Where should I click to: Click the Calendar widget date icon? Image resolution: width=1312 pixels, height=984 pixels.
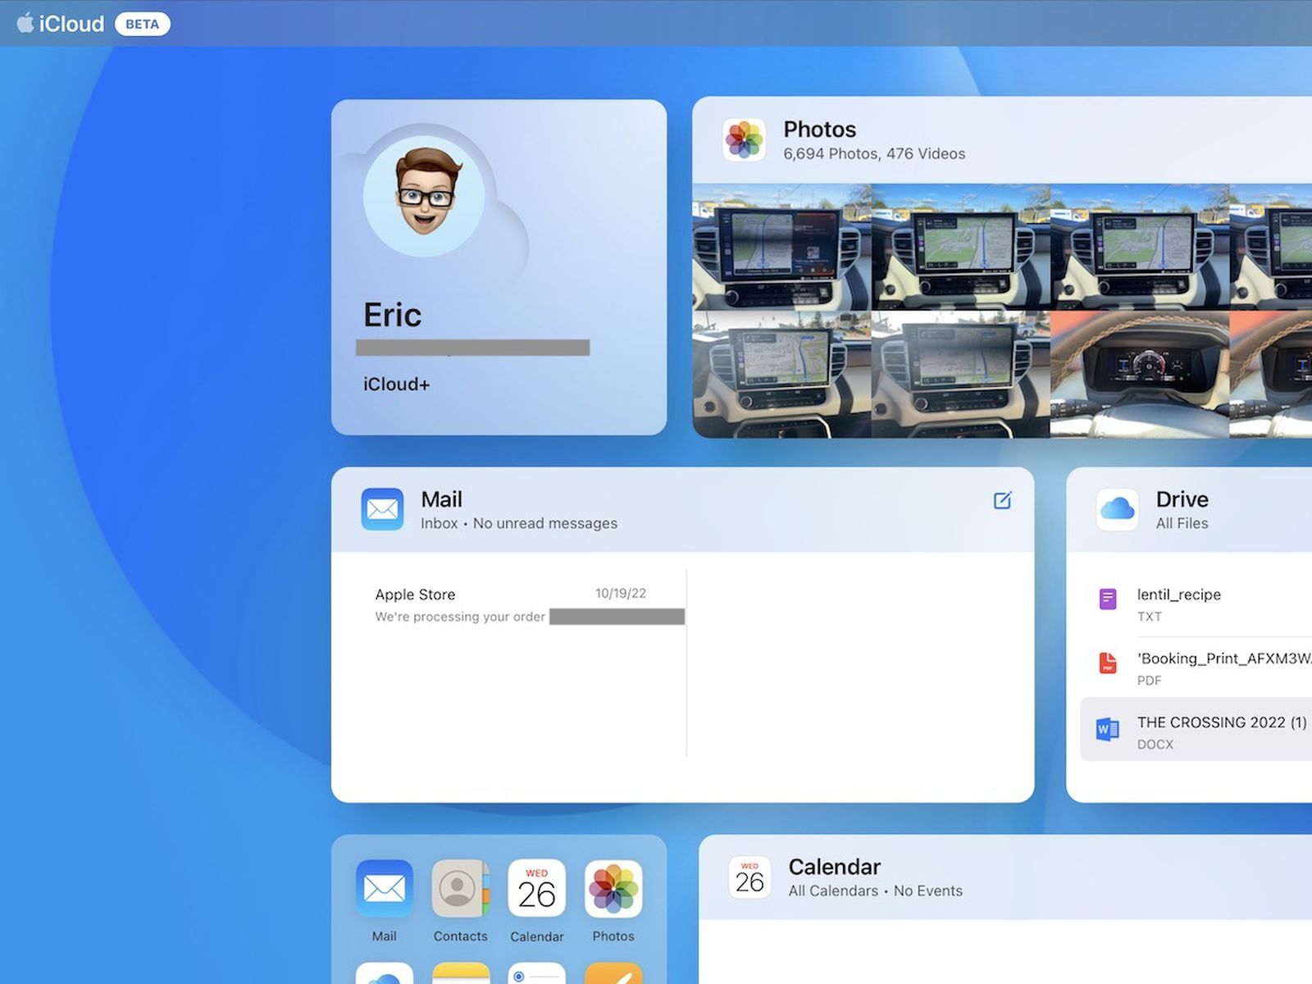[749, 877]
